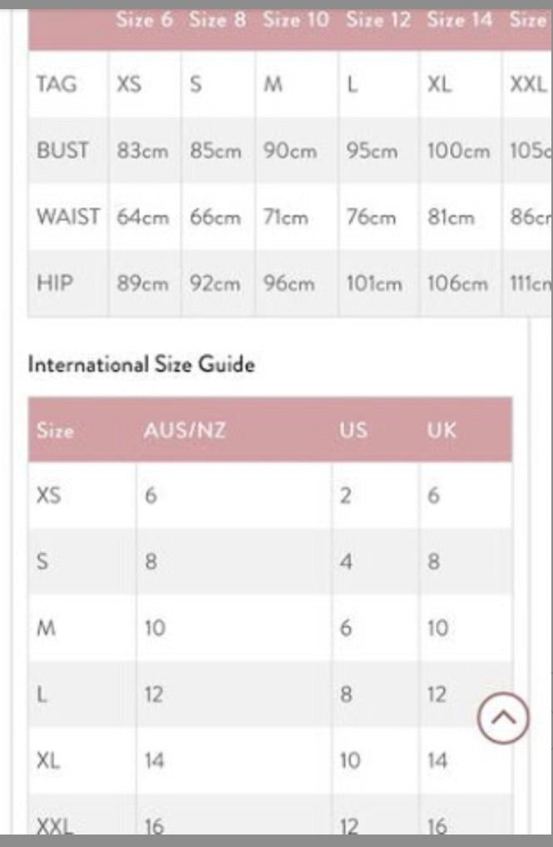Click the Size 6 column header
This screenshot has width=553, height=847.
(x=145, y=20)
